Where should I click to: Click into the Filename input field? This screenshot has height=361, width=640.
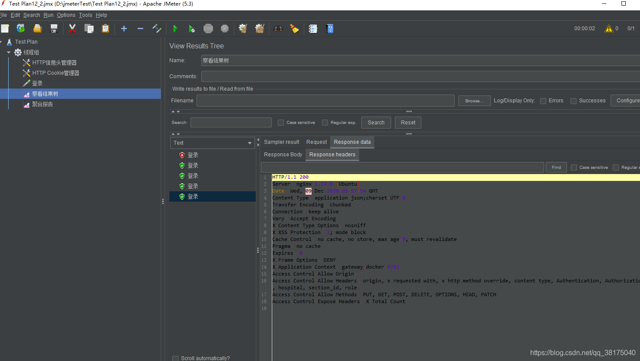click(325, 101)
